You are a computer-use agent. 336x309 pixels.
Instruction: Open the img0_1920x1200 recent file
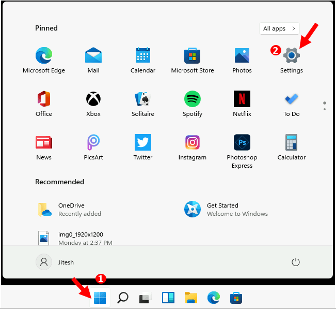(75, 238)
